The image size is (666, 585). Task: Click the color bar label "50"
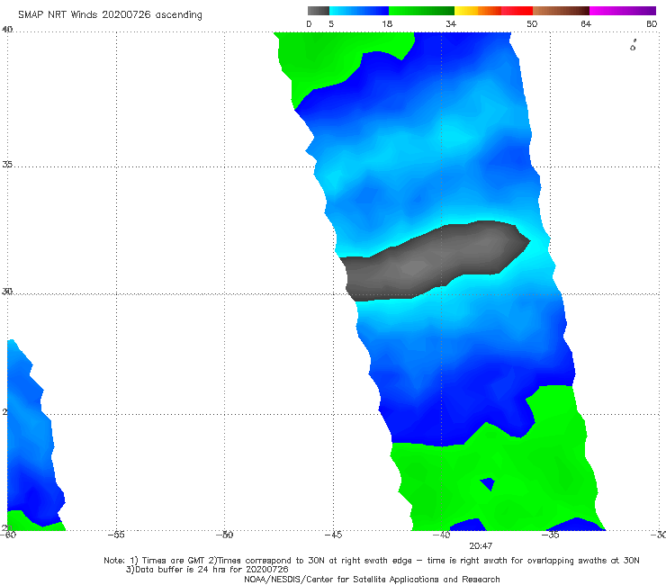532,23
